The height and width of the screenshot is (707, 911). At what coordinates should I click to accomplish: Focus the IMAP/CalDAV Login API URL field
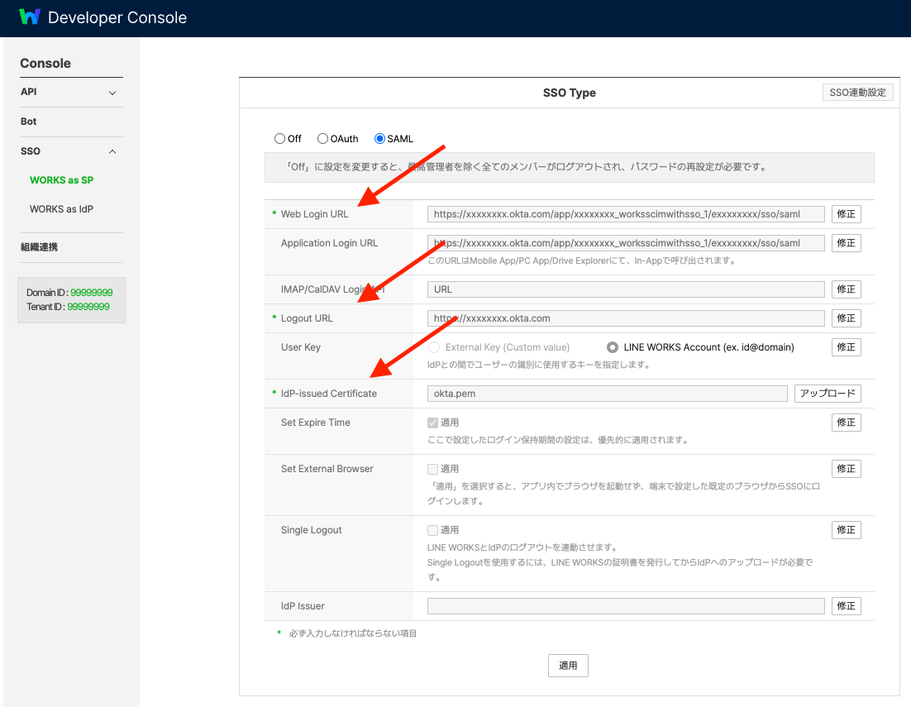click(x=626, y=289)
